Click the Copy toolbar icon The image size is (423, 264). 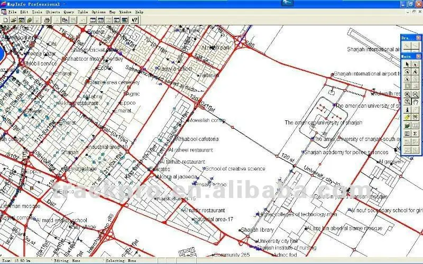click(x=65, y=20)
